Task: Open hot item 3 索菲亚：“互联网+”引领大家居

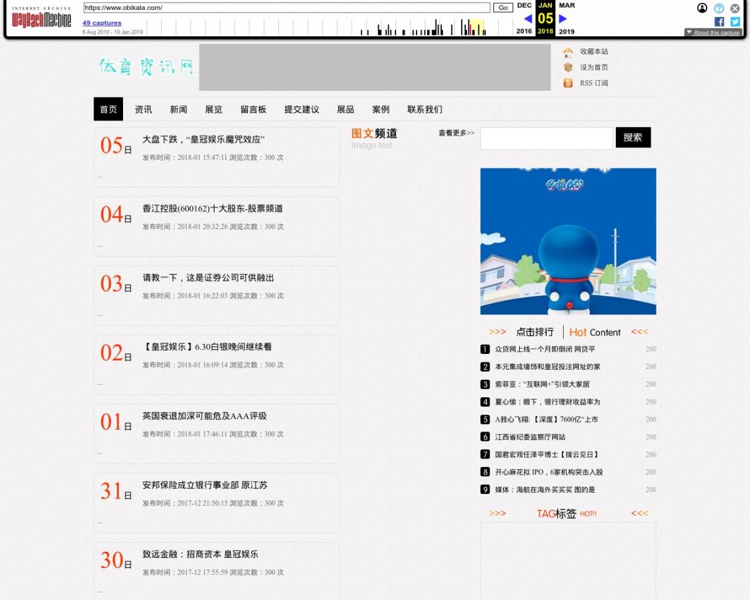Action: 542,384
